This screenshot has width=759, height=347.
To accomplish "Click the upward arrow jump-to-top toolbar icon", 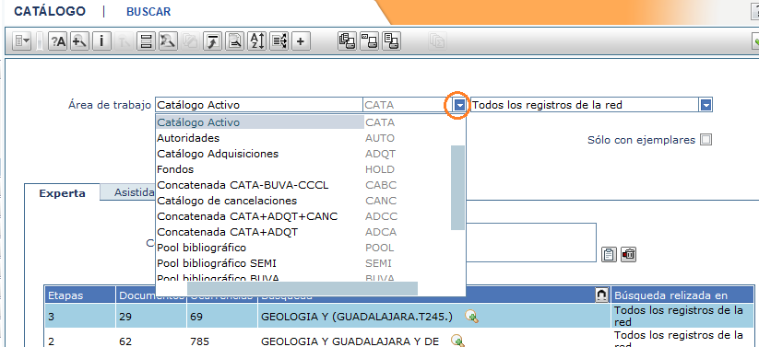I will [x=212, y=41].
